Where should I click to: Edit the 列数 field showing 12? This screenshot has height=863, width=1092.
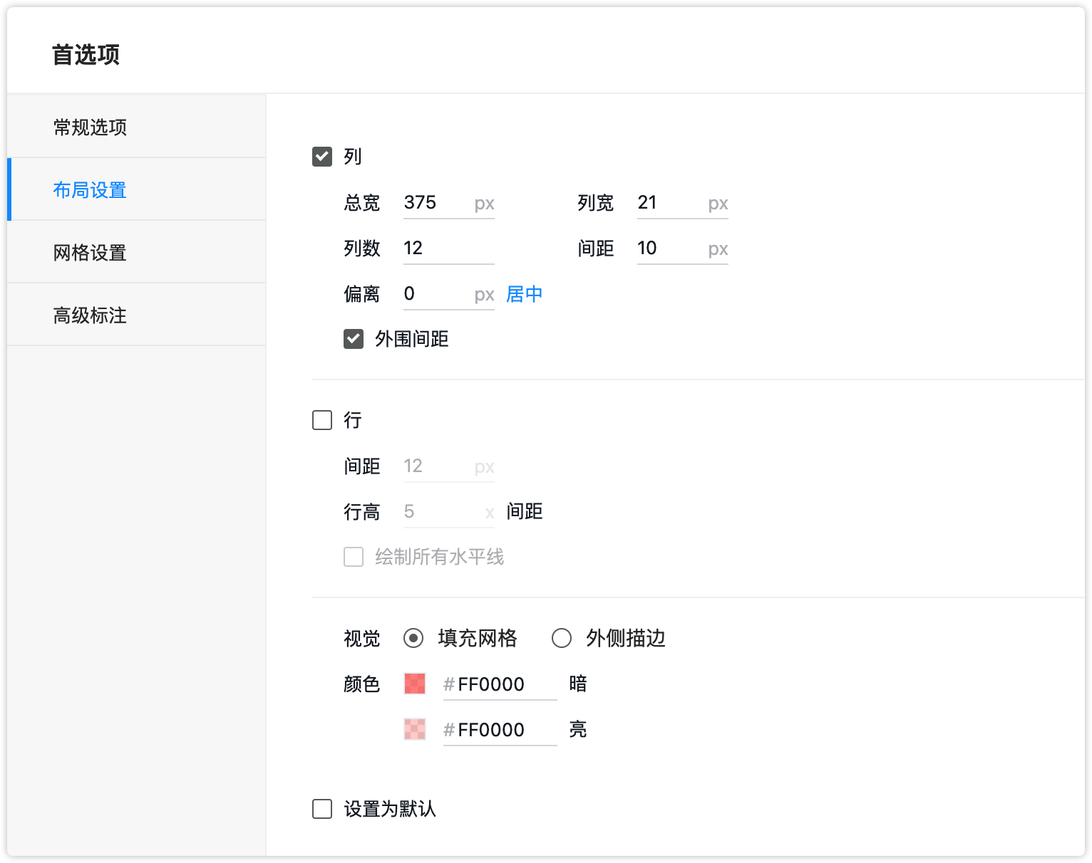(448, 249)
